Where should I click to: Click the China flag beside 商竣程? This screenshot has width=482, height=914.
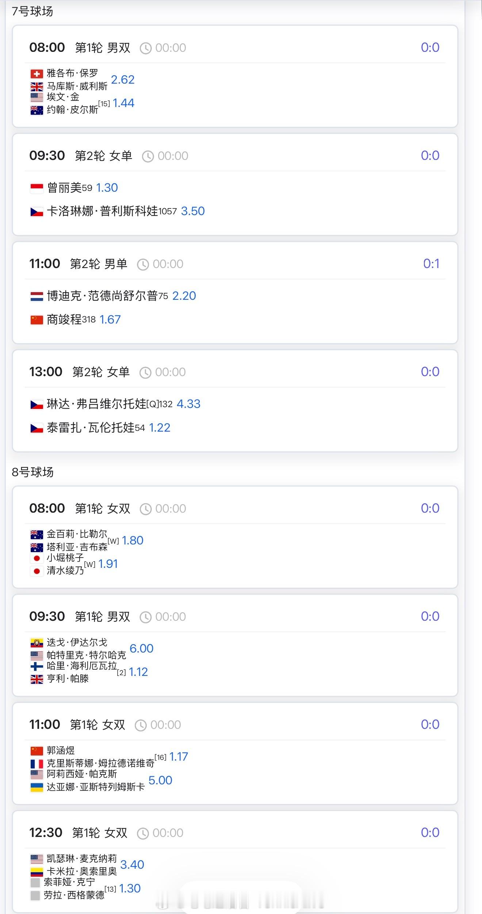click(x=37, y=320)
